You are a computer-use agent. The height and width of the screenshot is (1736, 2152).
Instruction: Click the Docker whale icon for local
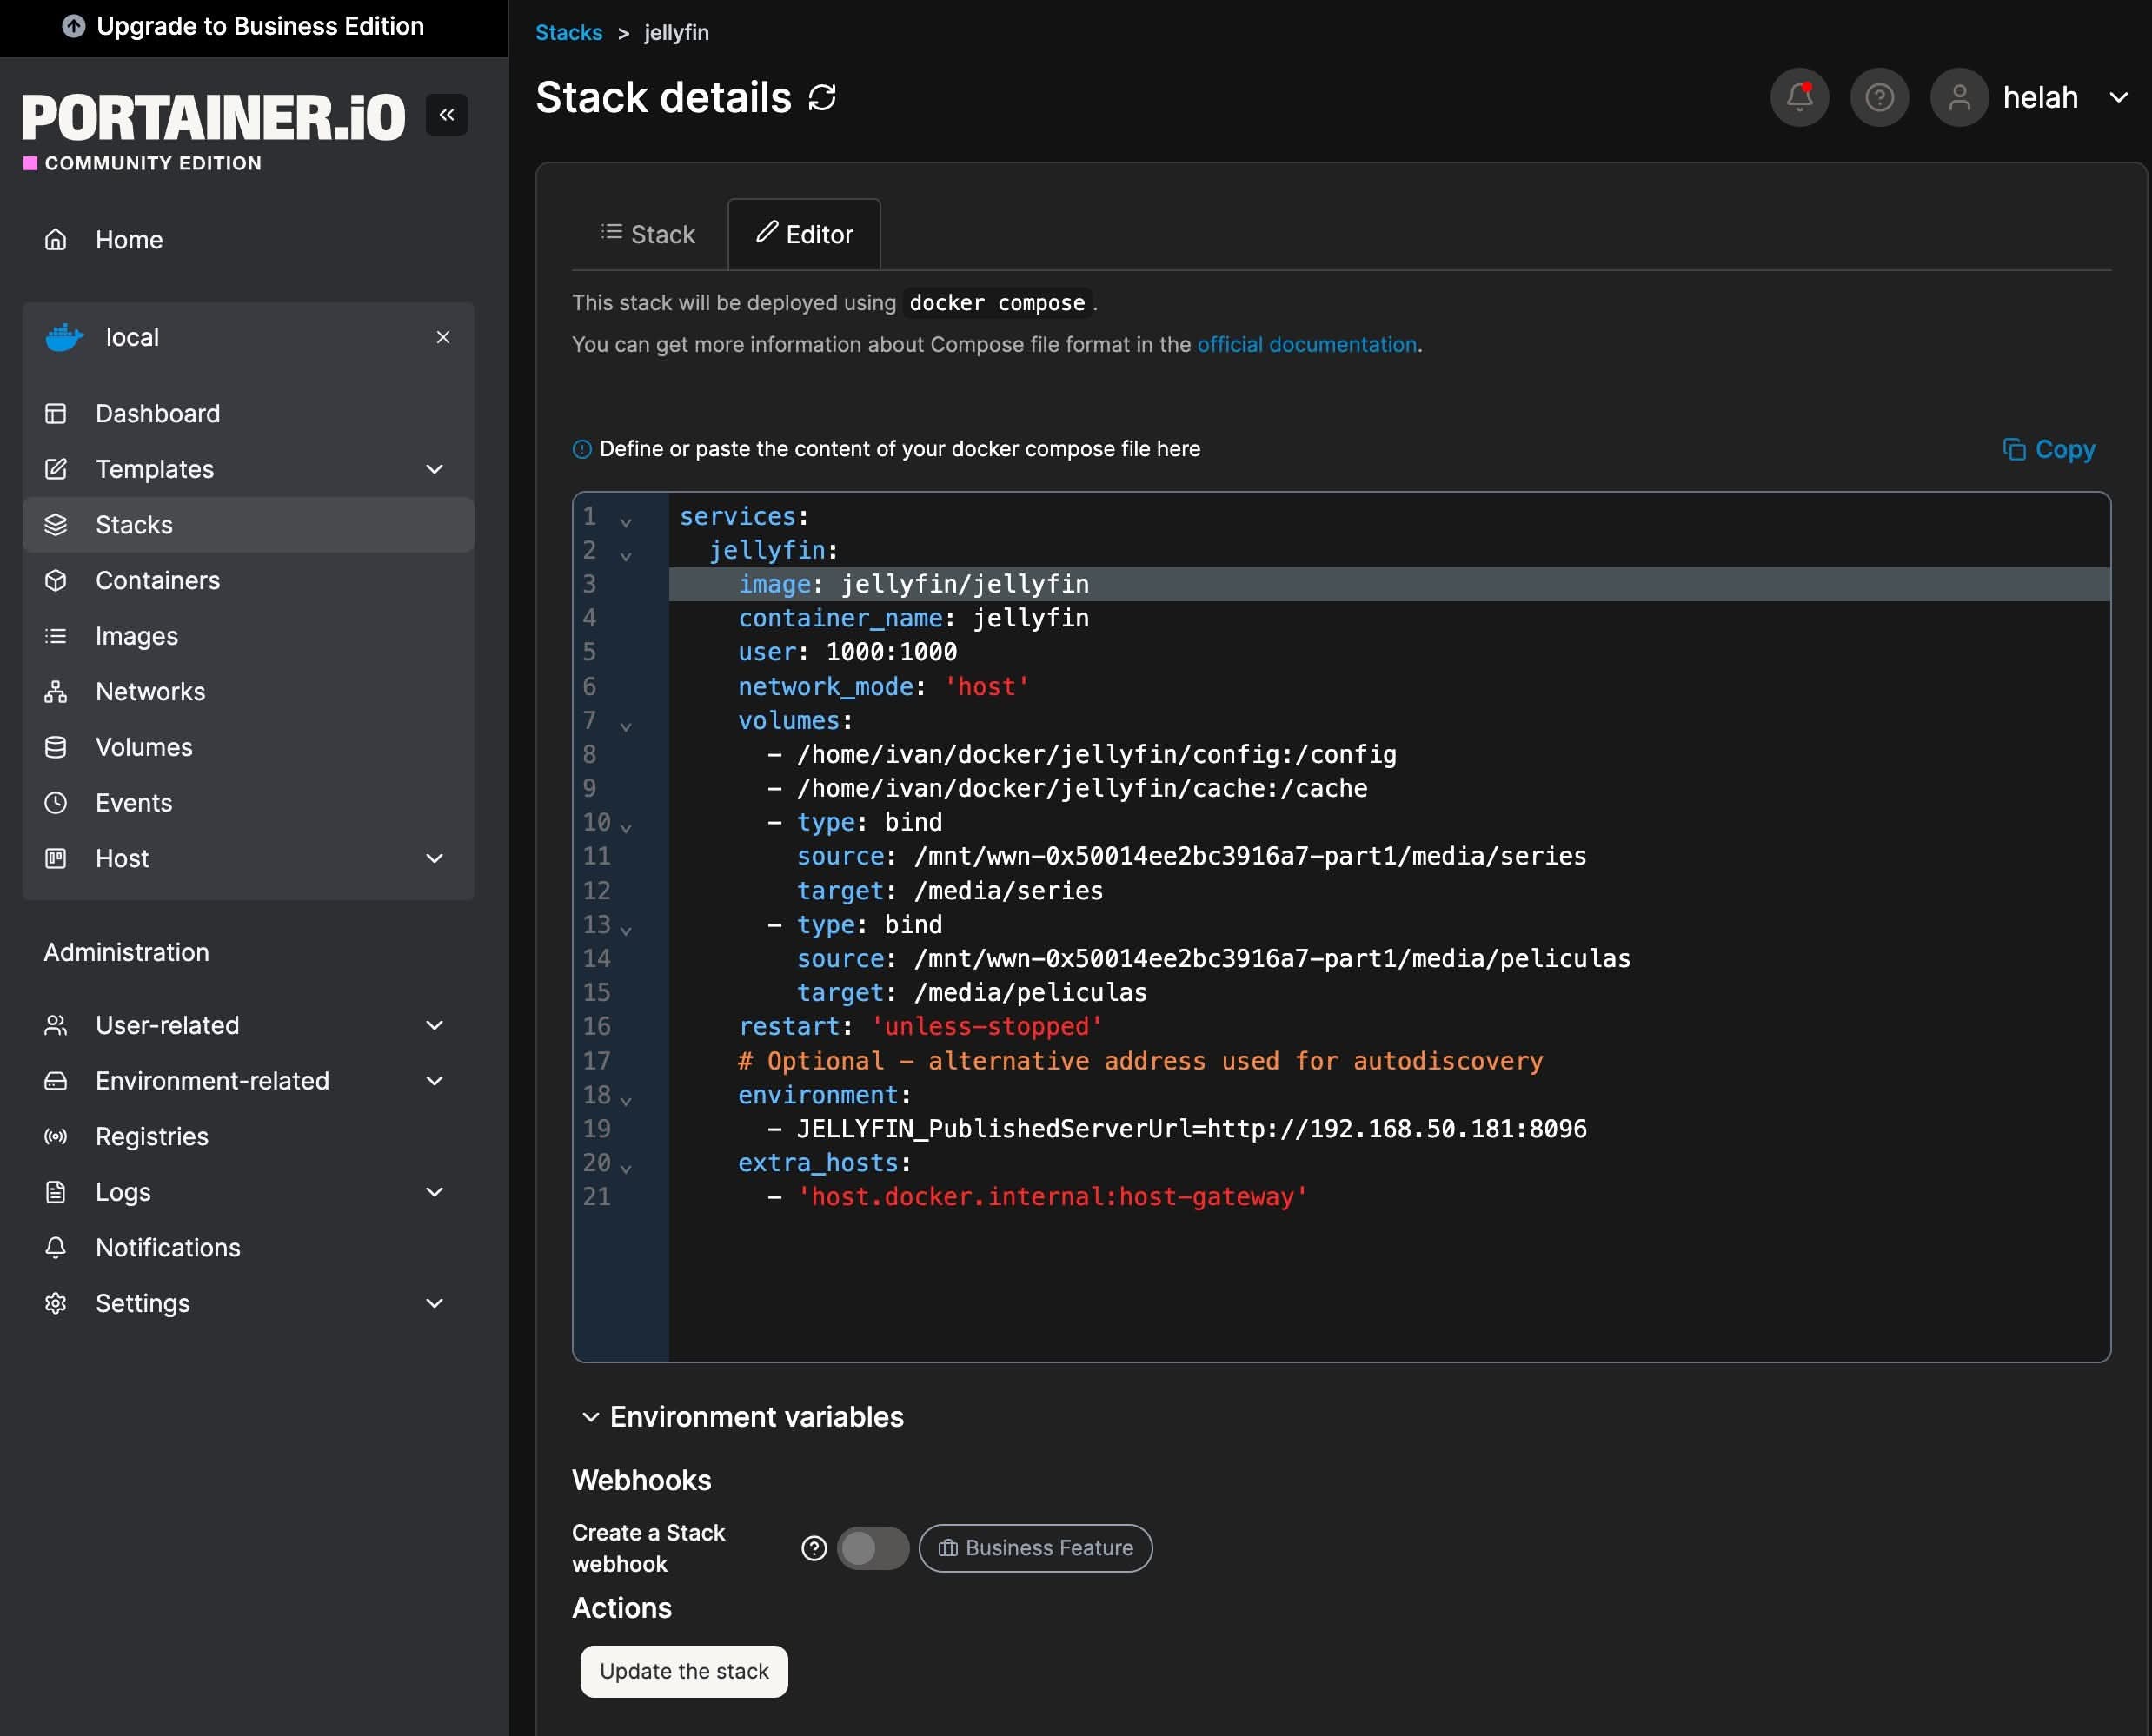coord(64,338)
